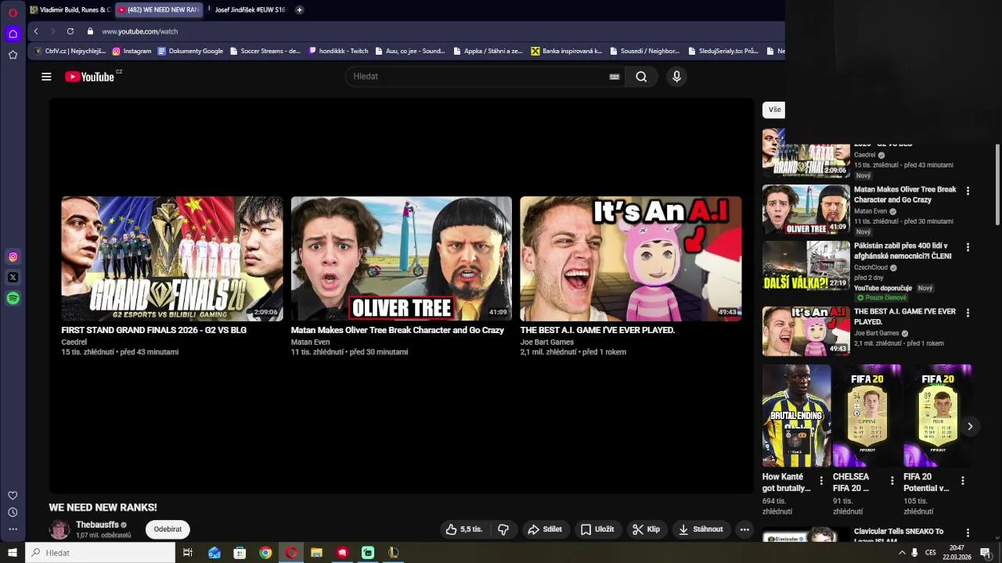The image size is (1002, 563).
Task: Open on-screen keyboard icon in search box
Action: click(x=615, y=77)
